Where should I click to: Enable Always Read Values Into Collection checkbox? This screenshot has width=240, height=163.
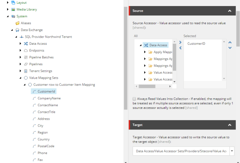(x=134, y=99)
